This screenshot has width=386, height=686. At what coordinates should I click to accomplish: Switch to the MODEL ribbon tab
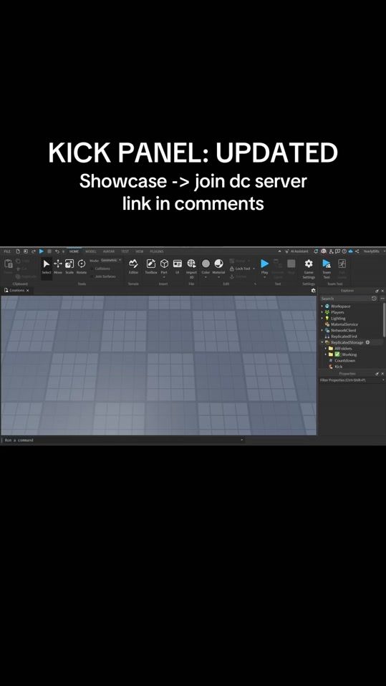click(90, 251)
